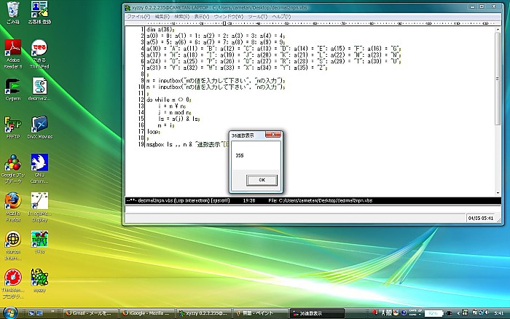Open the 検索(S) menu in xyzzy
The width and height of the screenshot is (510, 319).
[181, 16]
